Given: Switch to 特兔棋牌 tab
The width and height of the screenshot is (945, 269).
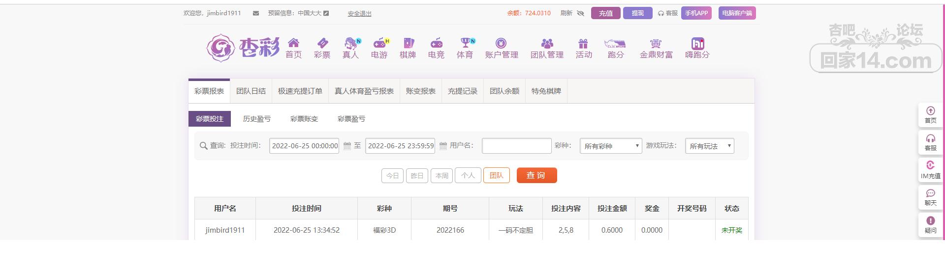Looking at the screenshot, I should point(546,91).
